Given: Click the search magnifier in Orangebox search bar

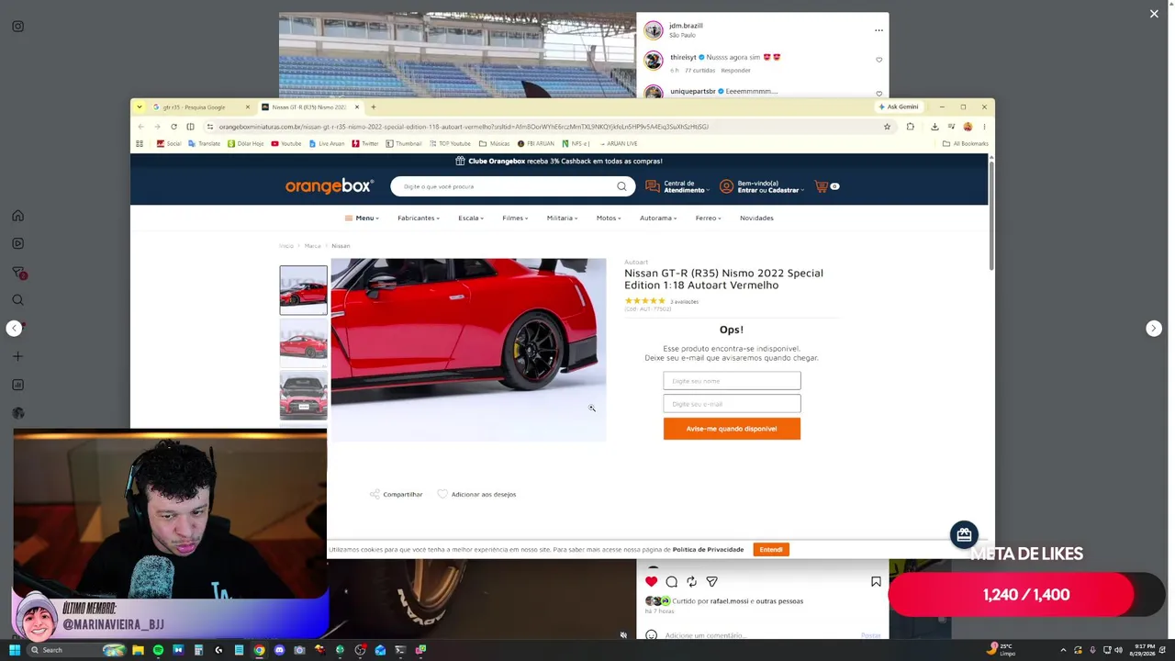Looking at the screenshot, I should click(621, 186).
